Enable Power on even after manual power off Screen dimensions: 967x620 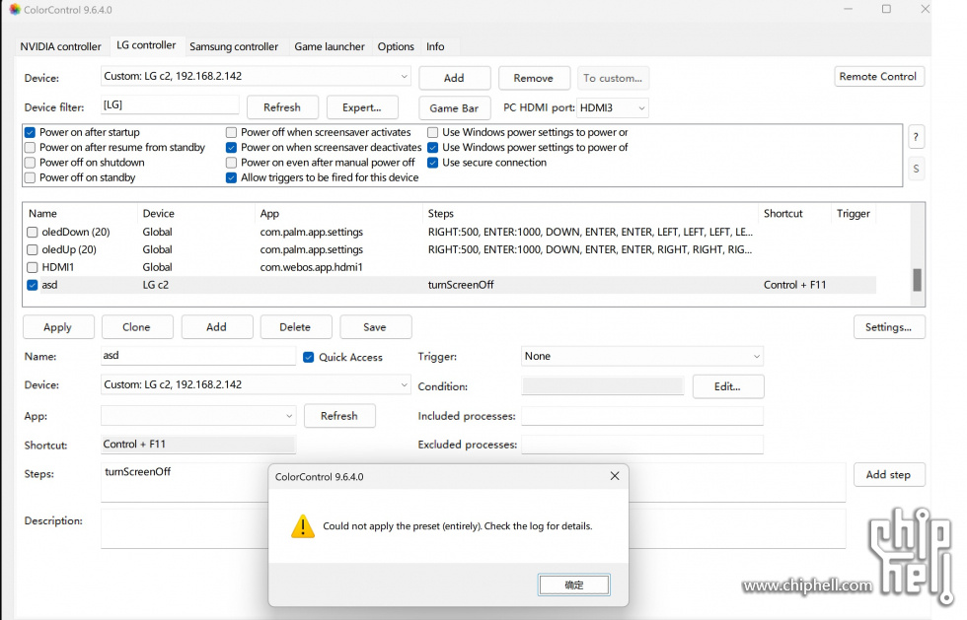[231, 162]
